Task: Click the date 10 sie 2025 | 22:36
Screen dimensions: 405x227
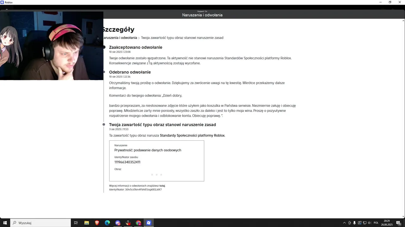Action: tap(120, 77)
